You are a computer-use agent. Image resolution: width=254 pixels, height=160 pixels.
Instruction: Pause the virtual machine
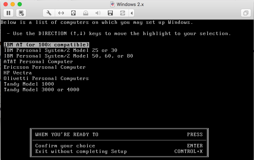8,13
